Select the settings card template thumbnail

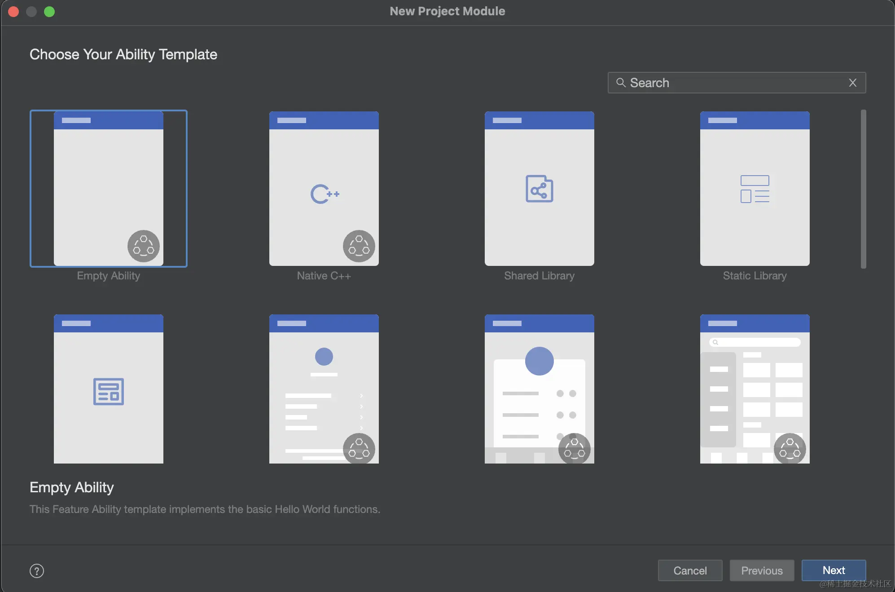pyautogui.click(x=539, y=389)
